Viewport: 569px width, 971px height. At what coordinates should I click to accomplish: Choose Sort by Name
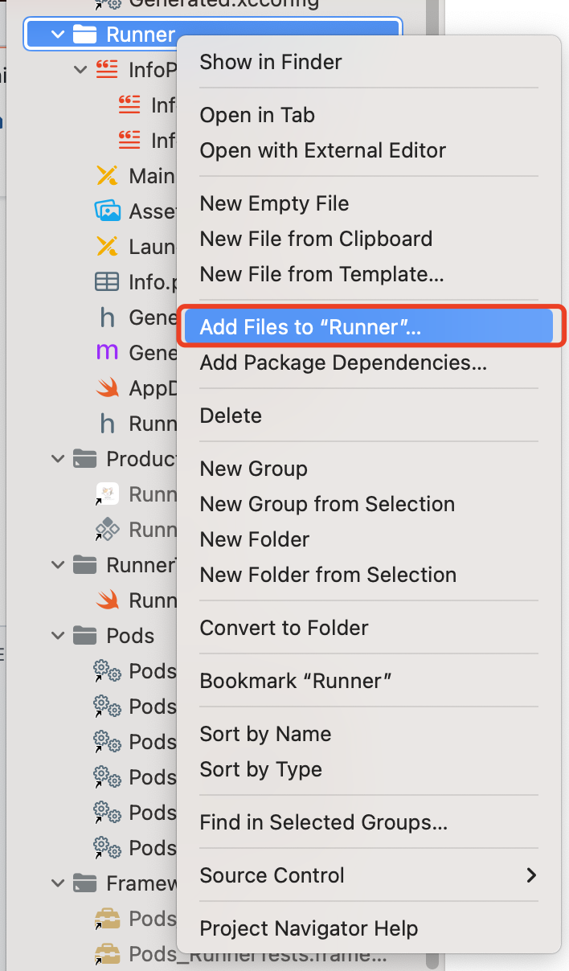[x=265, y=734]
